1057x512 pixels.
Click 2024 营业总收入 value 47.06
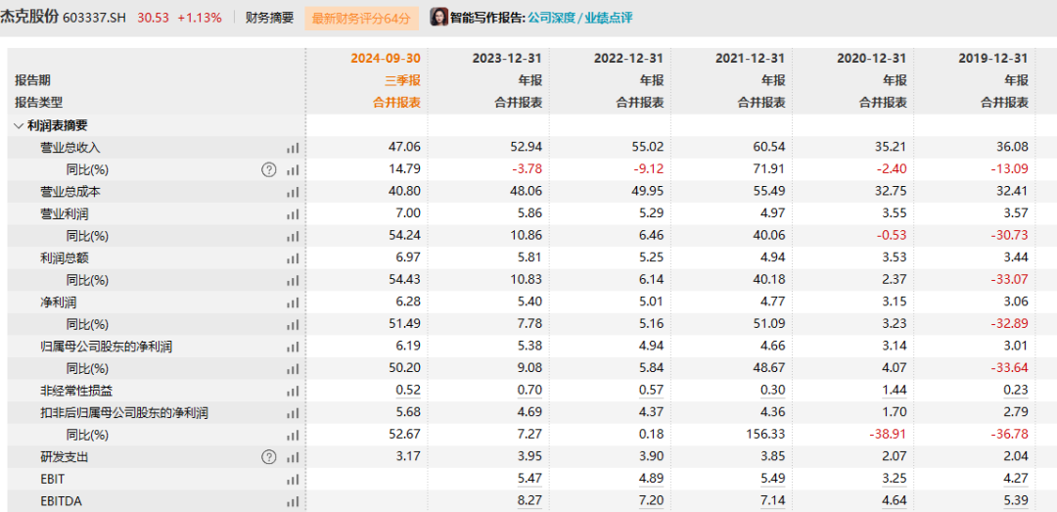coord(405,147)
